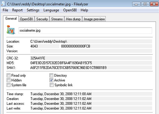
Task: Maximize the Filealyzer window
Action: point(145,4)
